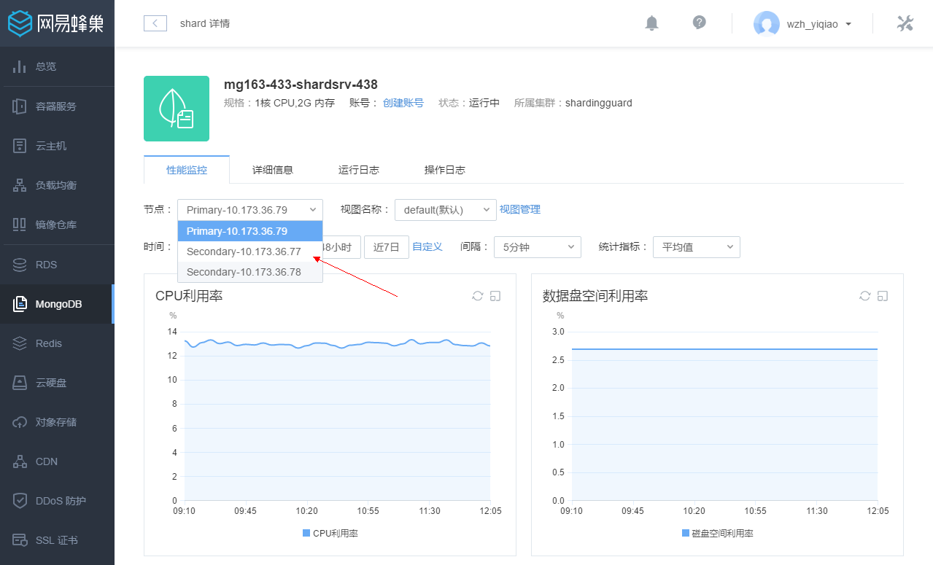Viewport: 933px width, 565px height.
Task: Click the CPU usage line in chart
Action: coord(337,343)
